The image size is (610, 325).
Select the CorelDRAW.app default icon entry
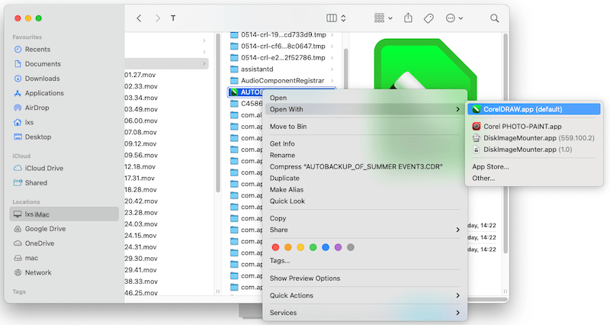pyautogui.click(x=476, y=109)
